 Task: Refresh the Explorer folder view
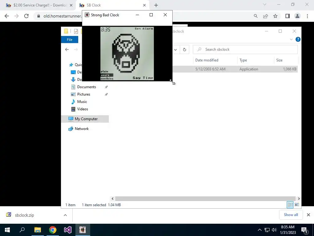(x=184, y=49)
